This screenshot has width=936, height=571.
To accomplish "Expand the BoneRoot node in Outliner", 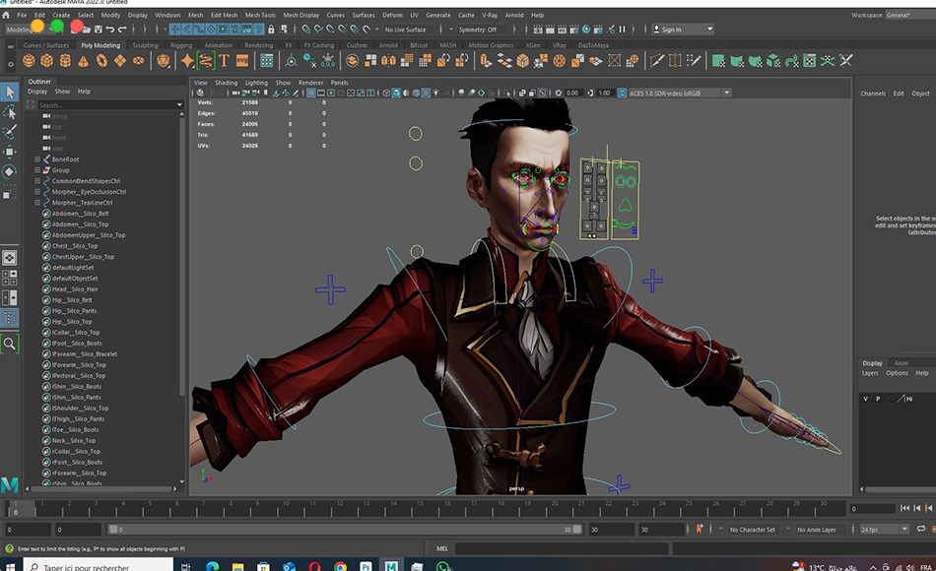I will (x=37, y=159).
